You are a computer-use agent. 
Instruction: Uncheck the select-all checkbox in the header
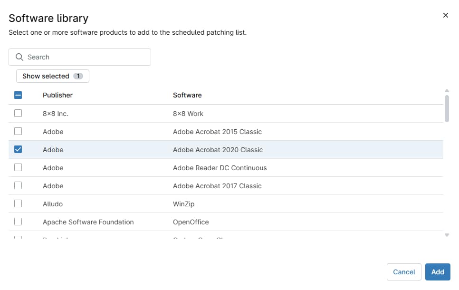coord(18,95)
